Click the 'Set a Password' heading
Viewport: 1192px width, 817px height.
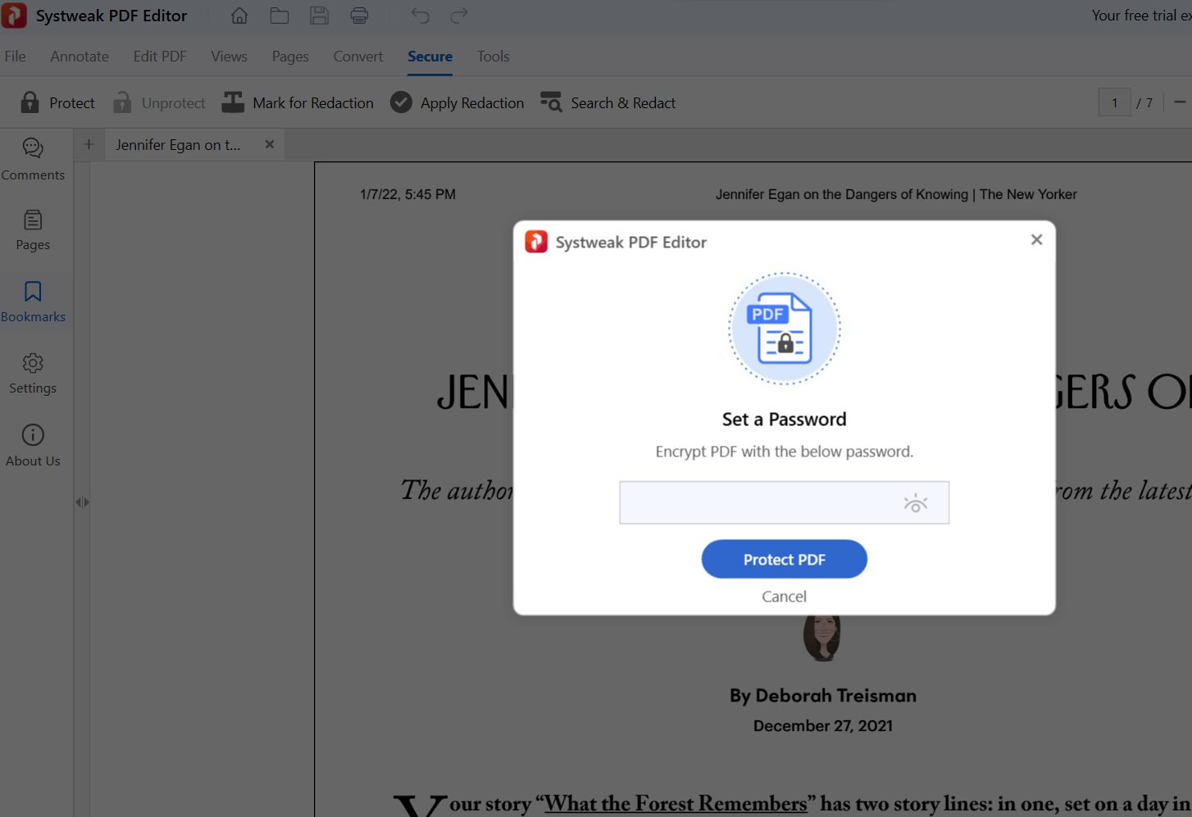point(785,420)
